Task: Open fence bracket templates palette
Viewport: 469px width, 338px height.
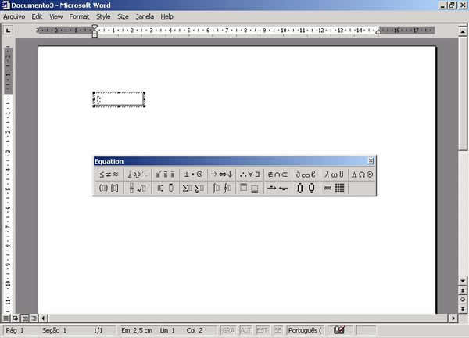Action: coord(109,189)
